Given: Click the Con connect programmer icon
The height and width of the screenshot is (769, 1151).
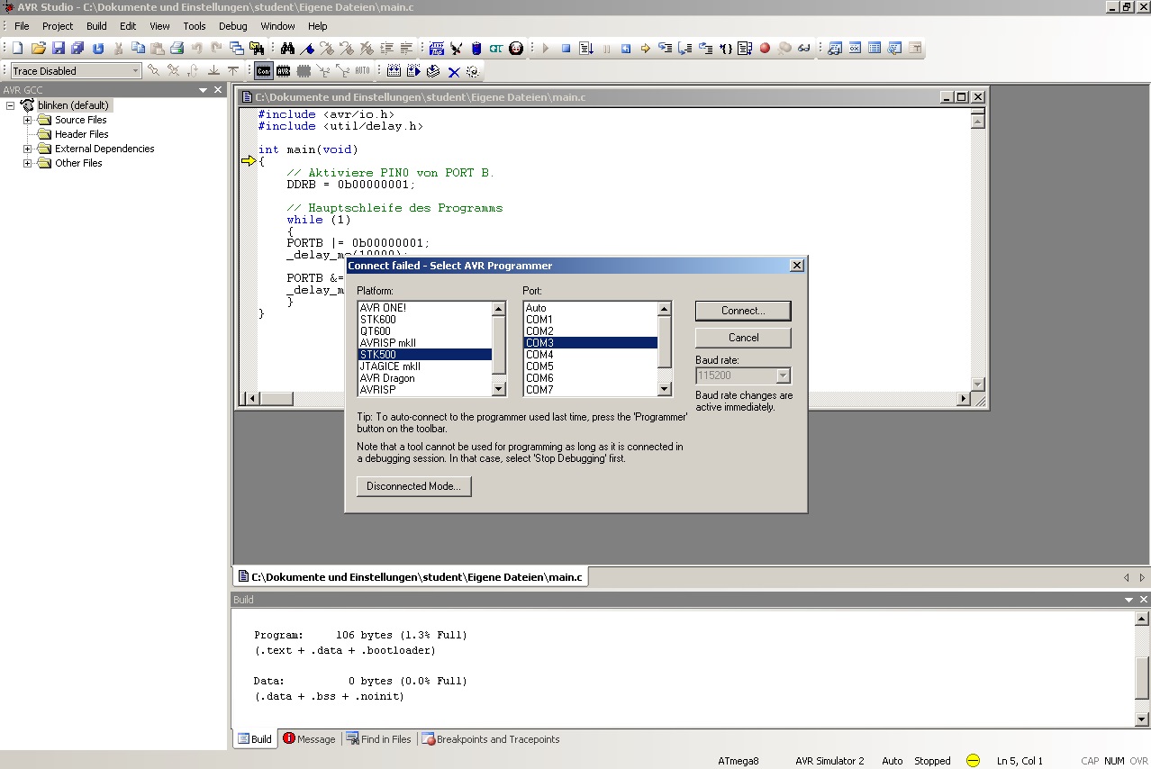Looking at the screenshot, I should pos(263,70).
